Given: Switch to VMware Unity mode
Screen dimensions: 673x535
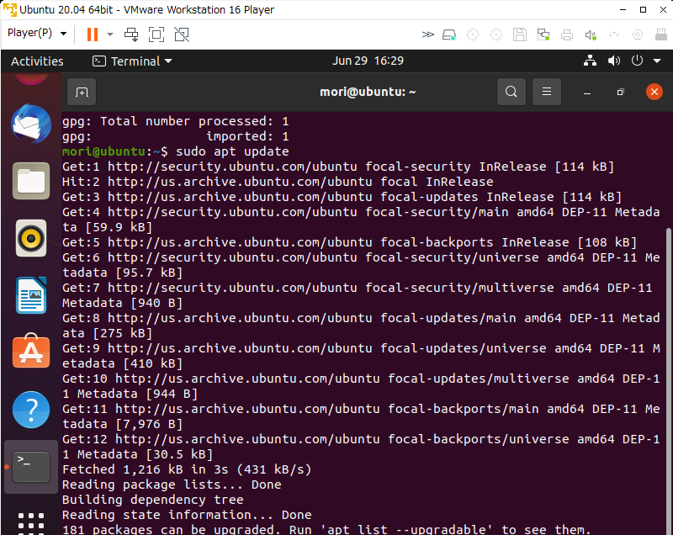Looking at the screenshot, I should 182,34.
